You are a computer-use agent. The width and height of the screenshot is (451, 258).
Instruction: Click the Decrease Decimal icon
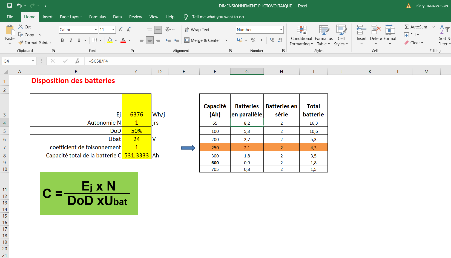coord(280,40)
